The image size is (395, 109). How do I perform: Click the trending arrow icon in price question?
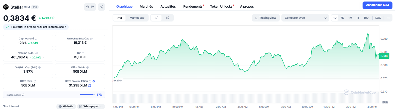coord(8,27)
